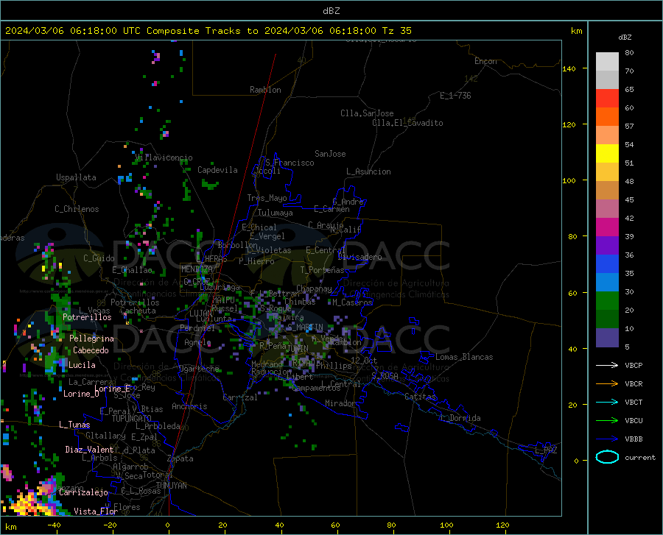The height and width of the screenshot is (535, 663).
Task: Click the 'Anchoris' map label
Action: (189, 406)
